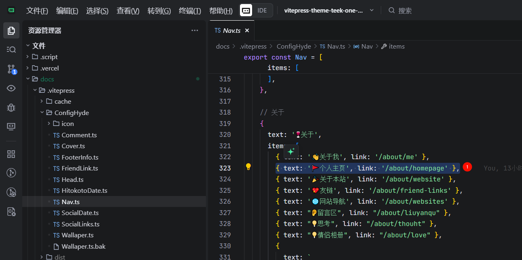Click the 搜索 search box in title bar
This screenshot has height=260, width=522.
click(405, 11)
